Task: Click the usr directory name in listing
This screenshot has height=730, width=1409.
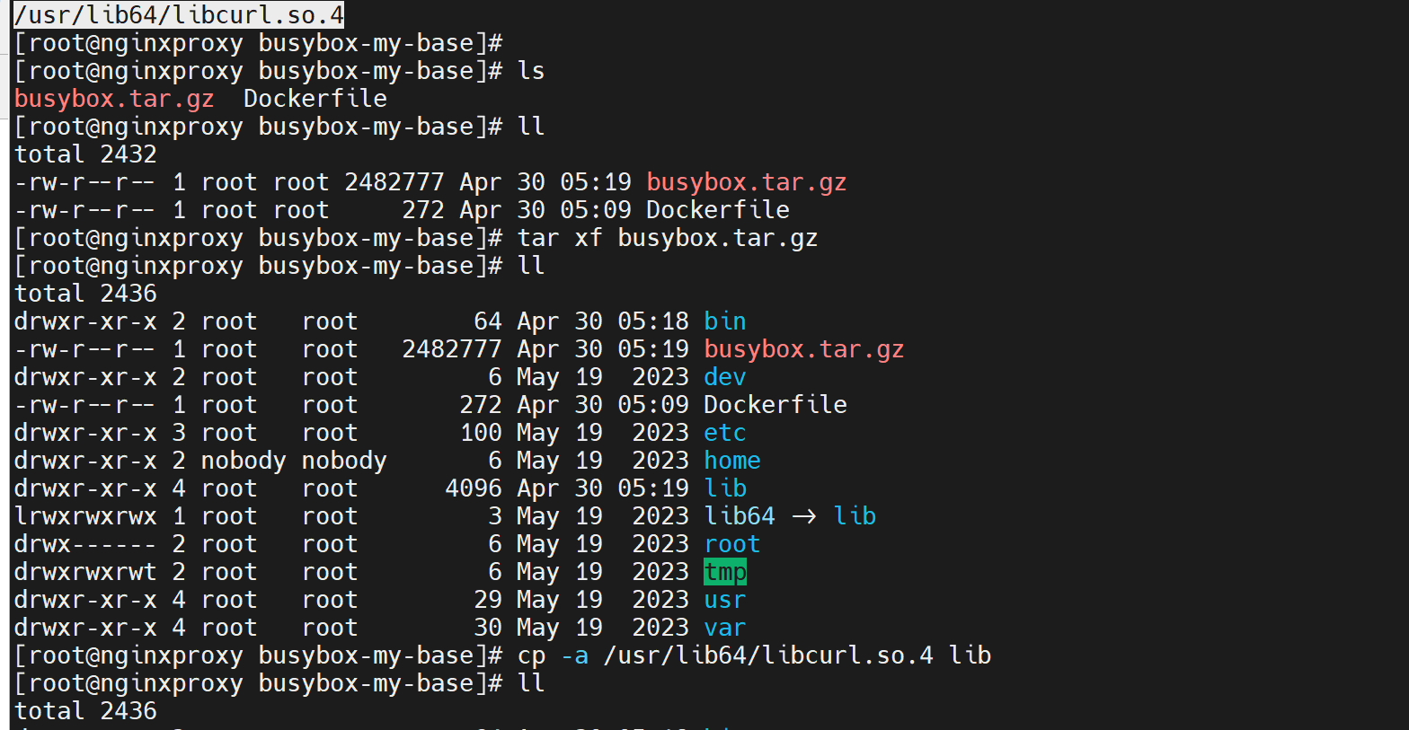Action: pos(724,600)
